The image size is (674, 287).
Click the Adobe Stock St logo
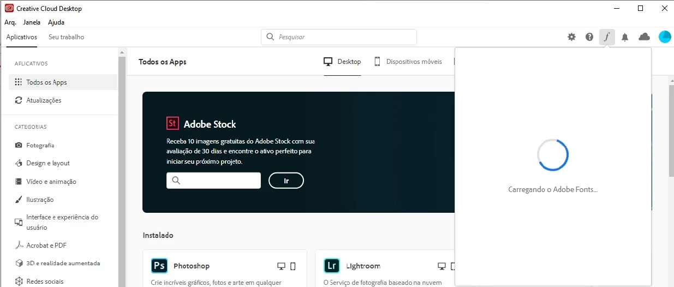tap(172, 123)
